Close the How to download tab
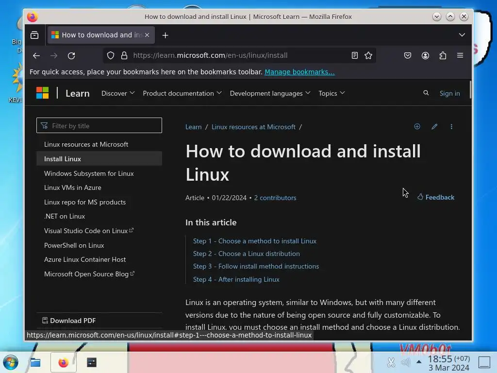The width and height of the screenshot is (497, 373). click(147, 35)
